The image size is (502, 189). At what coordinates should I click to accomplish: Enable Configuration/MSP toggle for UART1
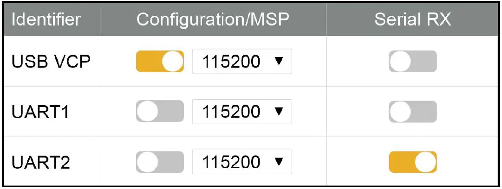160,112
